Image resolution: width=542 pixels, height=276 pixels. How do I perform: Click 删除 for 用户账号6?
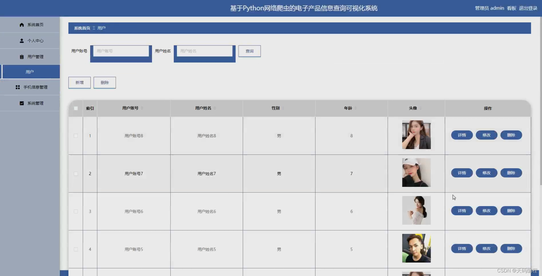(x=511, y=211)
